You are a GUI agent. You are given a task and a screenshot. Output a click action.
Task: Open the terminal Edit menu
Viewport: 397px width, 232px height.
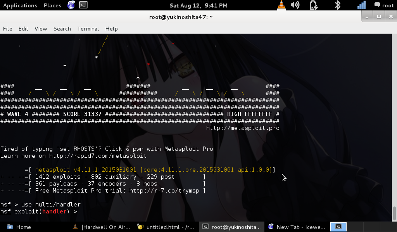coord(23,29)
